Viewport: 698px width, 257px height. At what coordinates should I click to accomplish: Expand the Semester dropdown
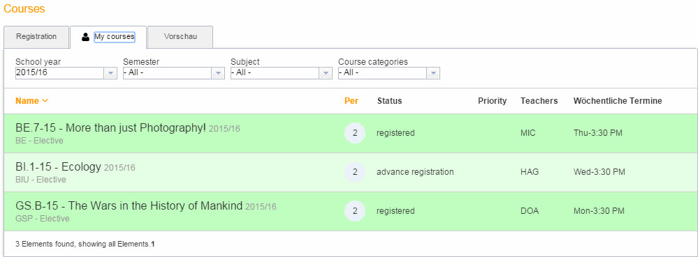218,73
